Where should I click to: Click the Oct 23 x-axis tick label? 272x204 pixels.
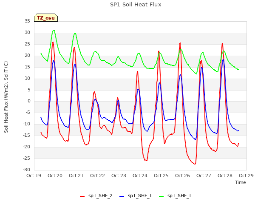pyautogui.click(x=119, y=176)
